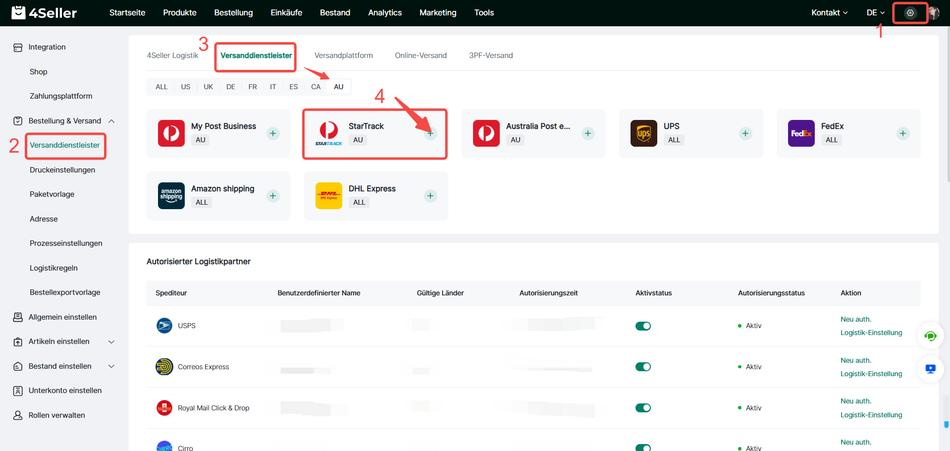950x451 pixels.
Task: Disable the USPS active status toggle
Action: [643, 326]
